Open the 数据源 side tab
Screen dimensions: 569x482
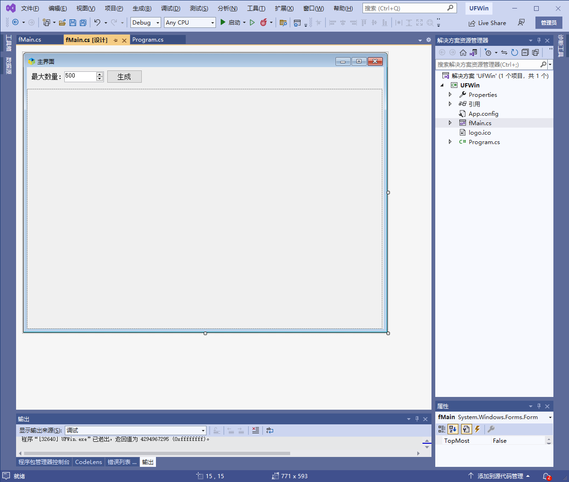(x=9, y=65)
